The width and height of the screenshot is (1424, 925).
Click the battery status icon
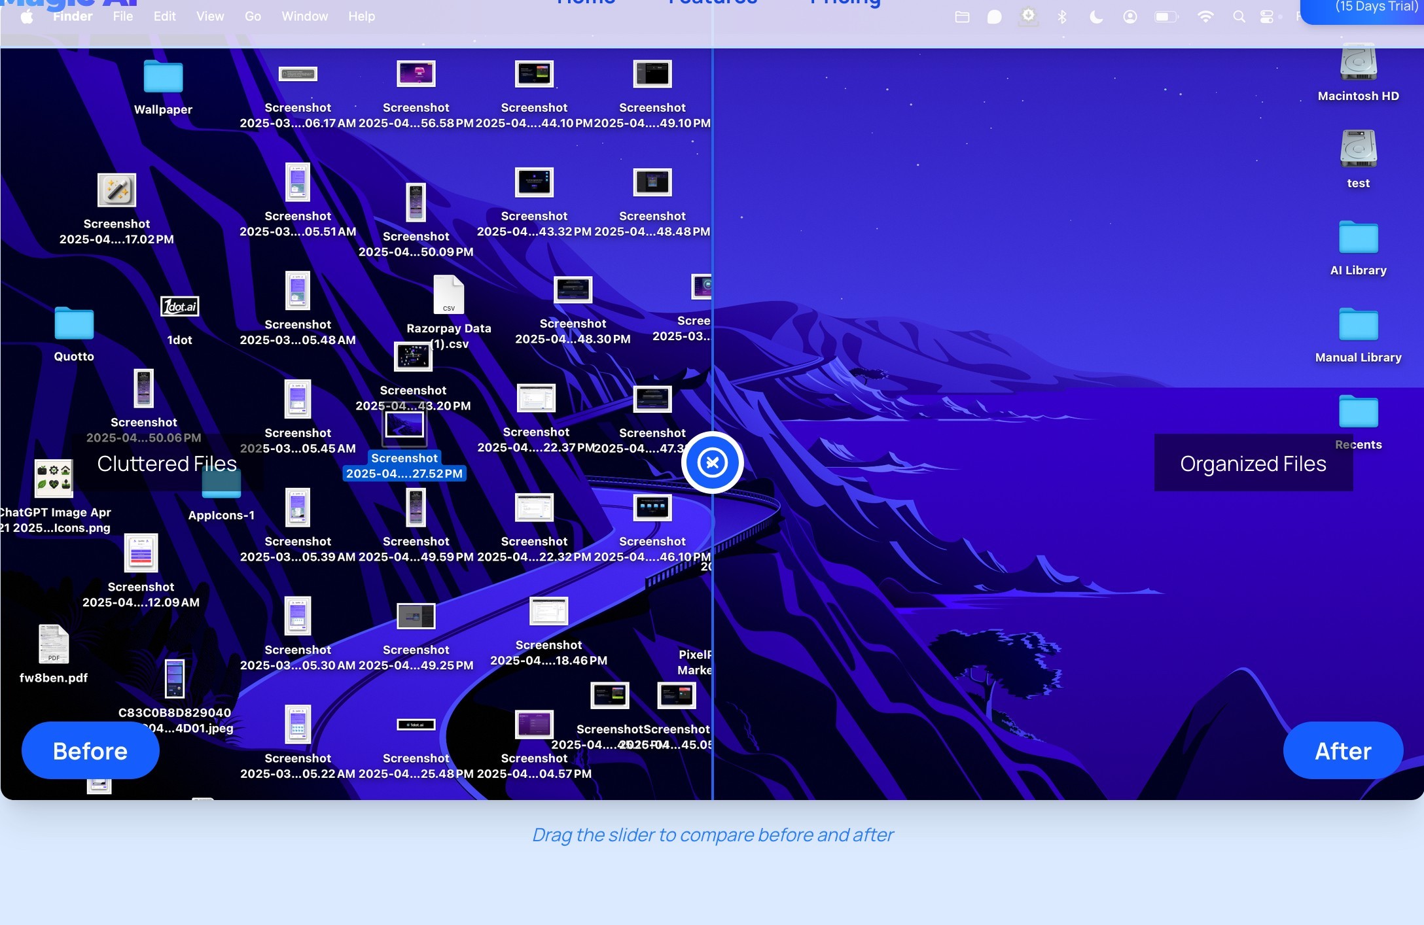tap(1166, 17)
